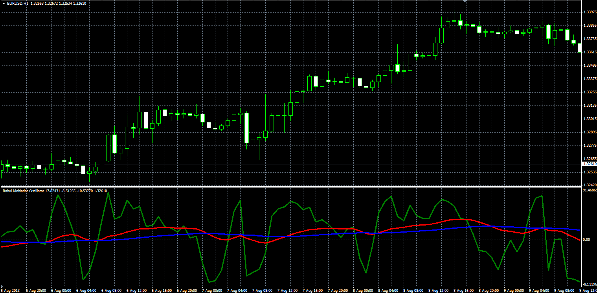
Task: Click the 6 Aug 08:00 time label
Action: [112, 291]
